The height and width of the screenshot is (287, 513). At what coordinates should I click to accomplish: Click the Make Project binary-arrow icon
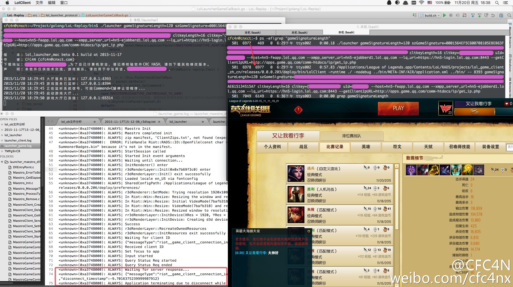point(414,15)
